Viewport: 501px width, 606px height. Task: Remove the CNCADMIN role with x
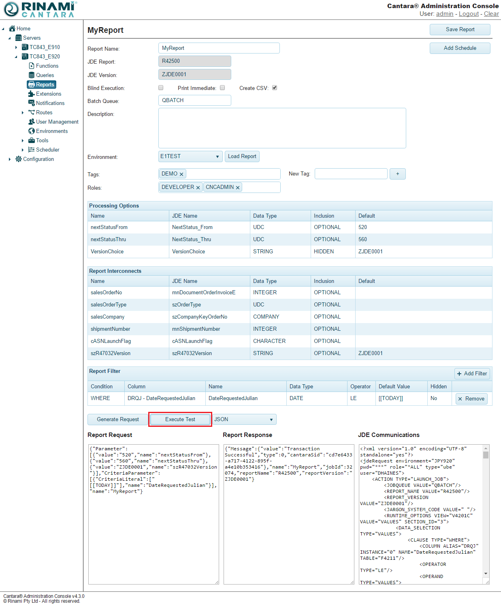238,187
